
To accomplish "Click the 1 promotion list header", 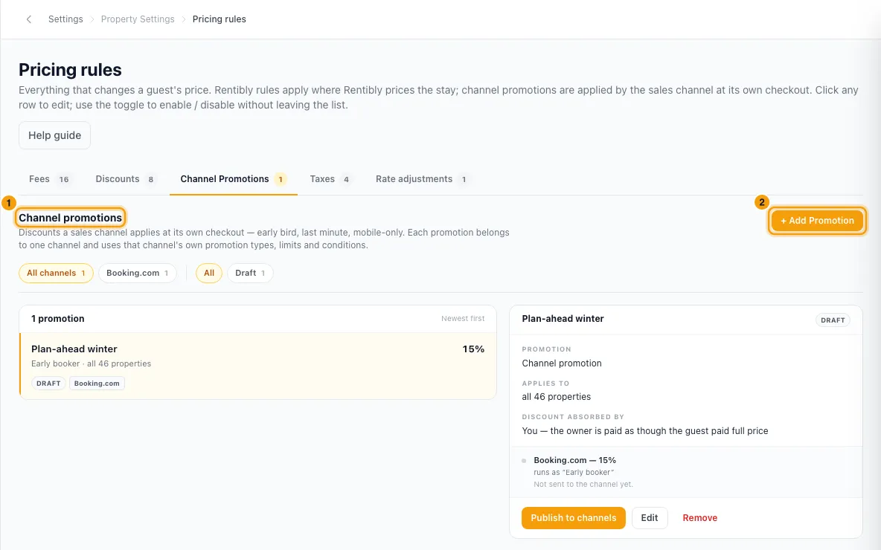I will click(58, 318).
